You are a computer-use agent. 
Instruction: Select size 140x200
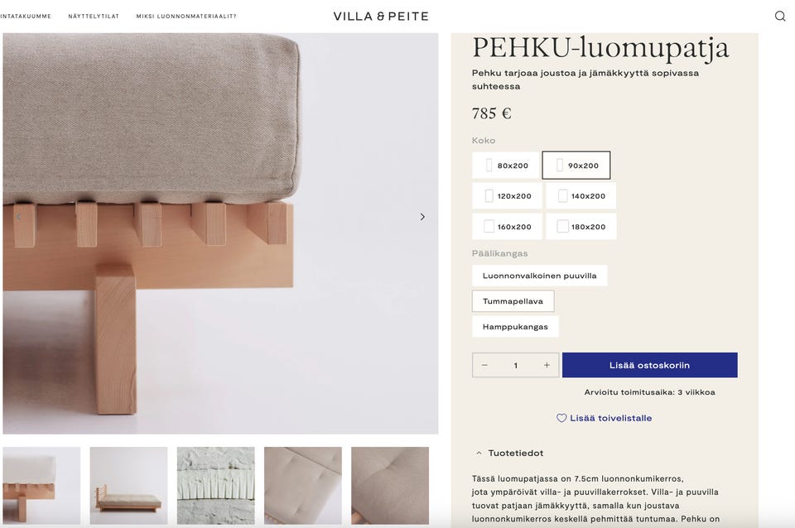(x=581, y=196)
